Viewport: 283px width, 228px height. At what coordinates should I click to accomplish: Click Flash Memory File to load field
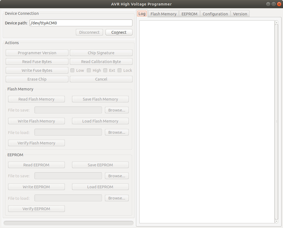68,132
